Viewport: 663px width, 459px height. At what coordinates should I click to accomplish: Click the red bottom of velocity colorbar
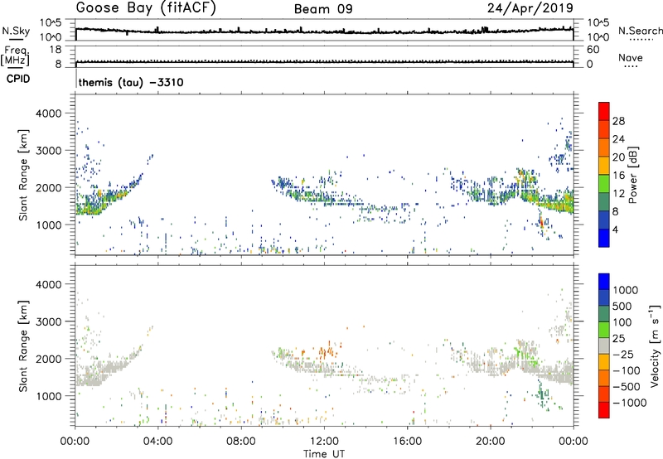604,410
